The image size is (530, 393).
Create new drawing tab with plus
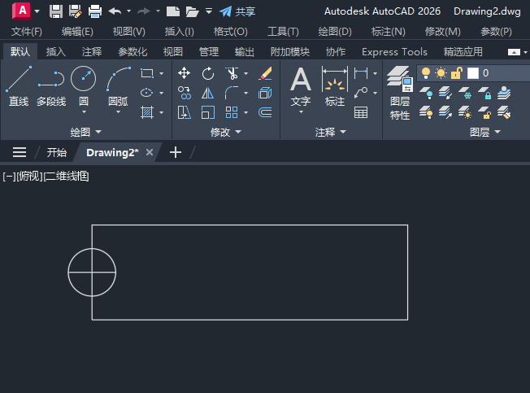click(176, 152)
